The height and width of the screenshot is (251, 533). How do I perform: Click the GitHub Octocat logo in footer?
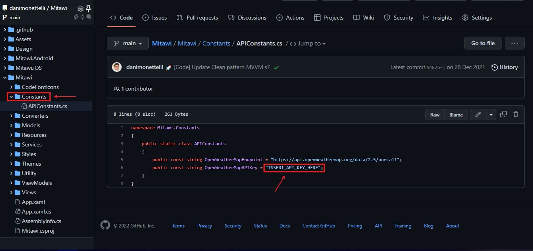click(105, 225)
